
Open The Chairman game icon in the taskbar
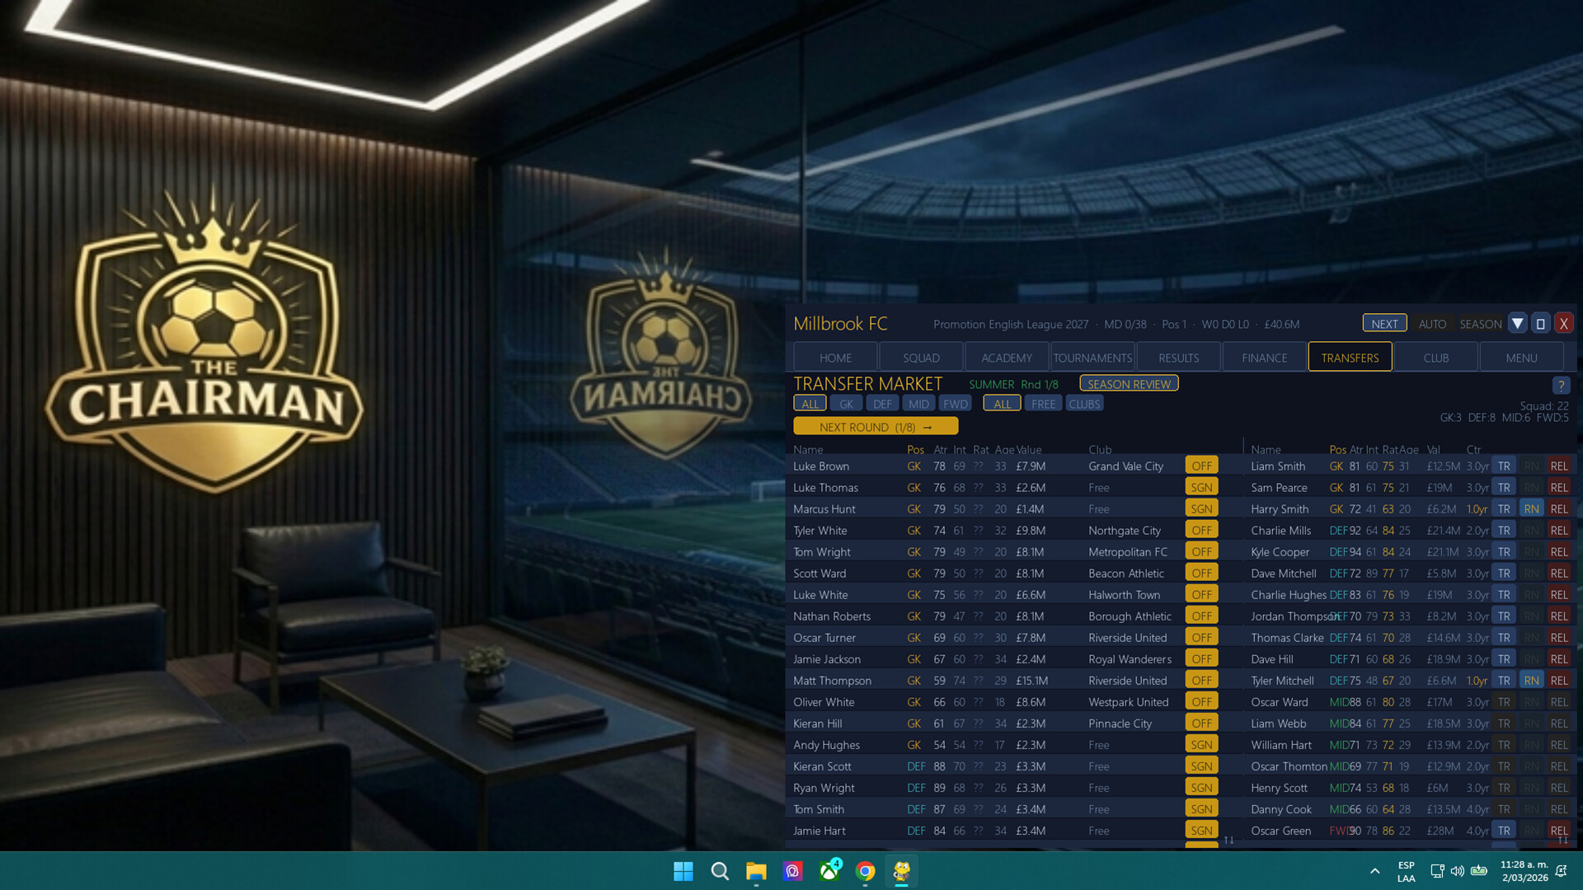pyautogui.click(x=901, y=871)
